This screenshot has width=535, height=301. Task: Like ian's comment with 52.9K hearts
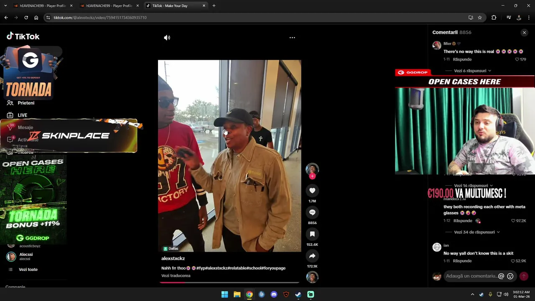tap(513, 261)
